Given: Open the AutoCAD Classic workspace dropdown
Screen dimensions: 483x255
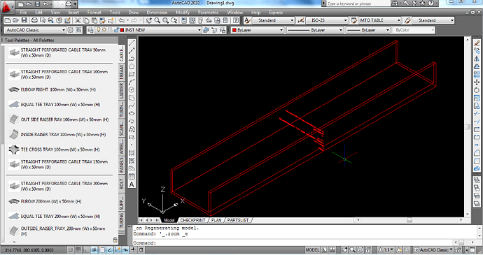Looking at the screenshot, I should coord(35,30).
